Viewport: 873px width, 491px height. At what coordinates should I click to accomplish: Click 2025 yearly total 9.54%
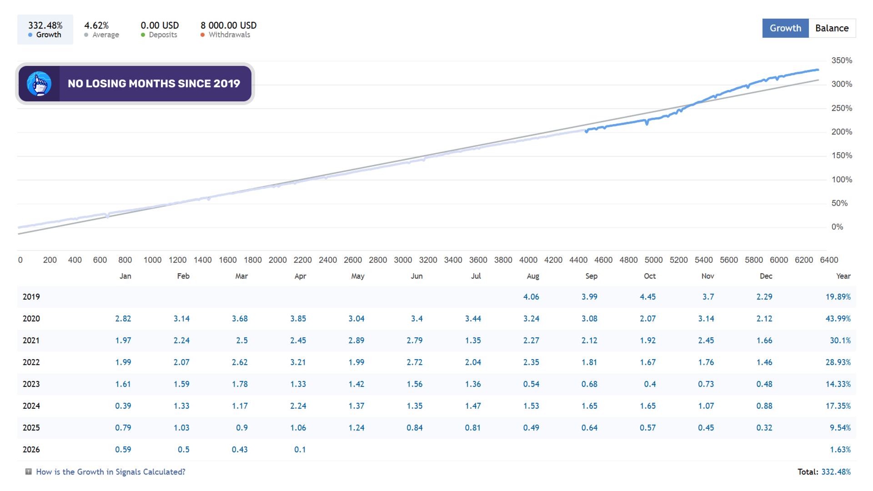pyautogui.click(x=840, y=428)
